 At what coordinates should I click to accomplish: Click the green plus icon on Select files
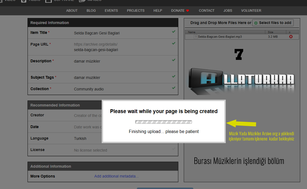coord(256,23)
